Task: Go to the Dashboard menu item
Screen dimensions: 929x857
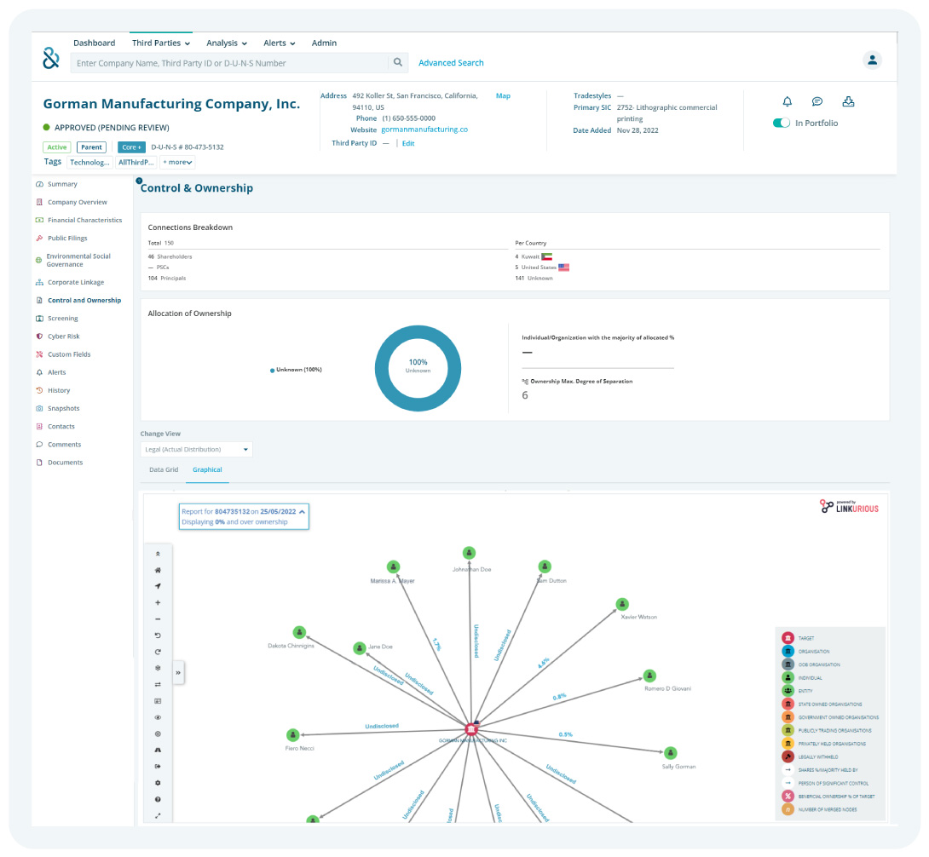Action: pos(95,43)
